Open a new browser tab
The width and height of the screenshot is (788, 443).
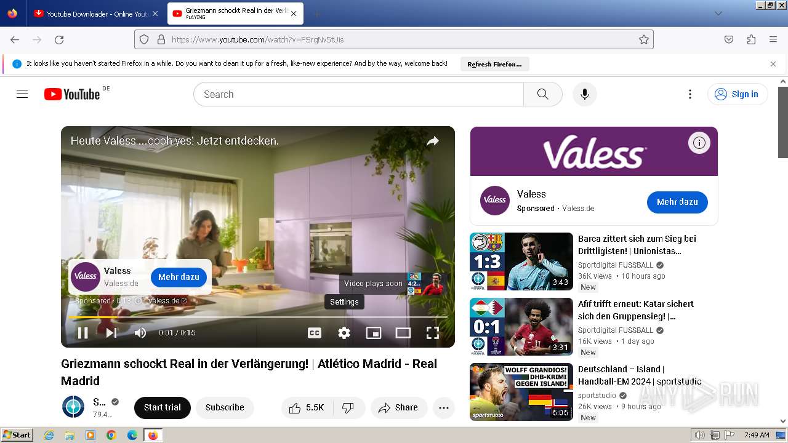(316, 14)
